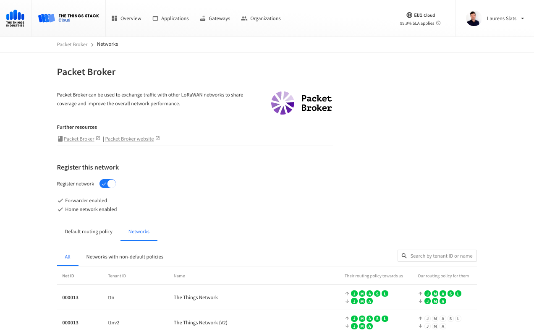Click the SLA help question-mark icon
The image size is (534, 334).
438,23
